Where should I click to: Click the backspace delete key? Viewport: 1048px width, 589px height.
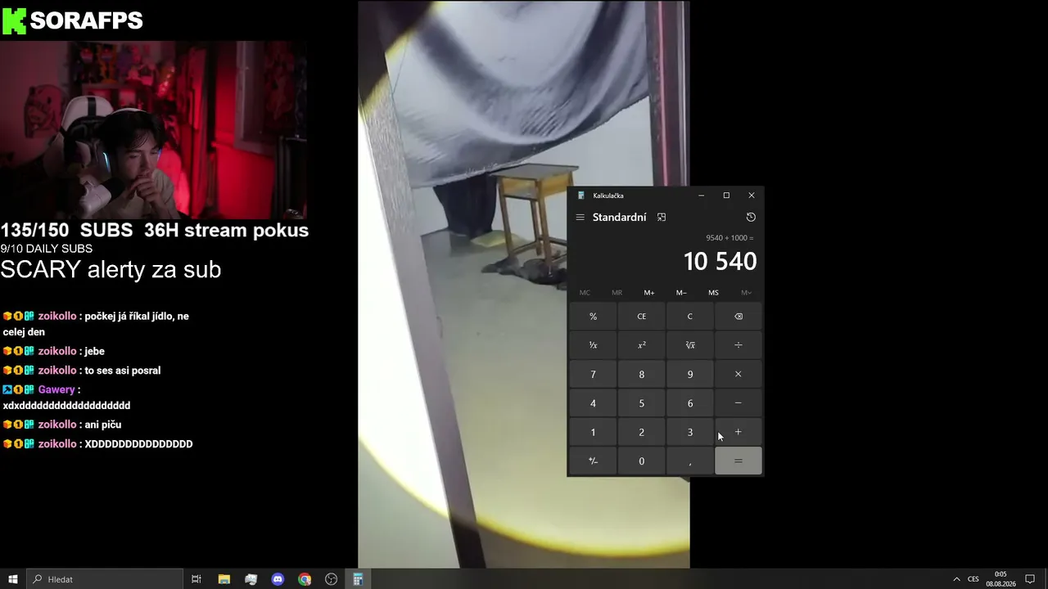tap(739, 317)
